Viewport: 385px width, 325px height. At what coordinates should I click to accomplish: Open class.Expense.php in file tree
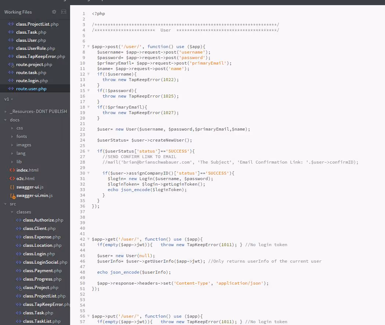coord(42,237)
